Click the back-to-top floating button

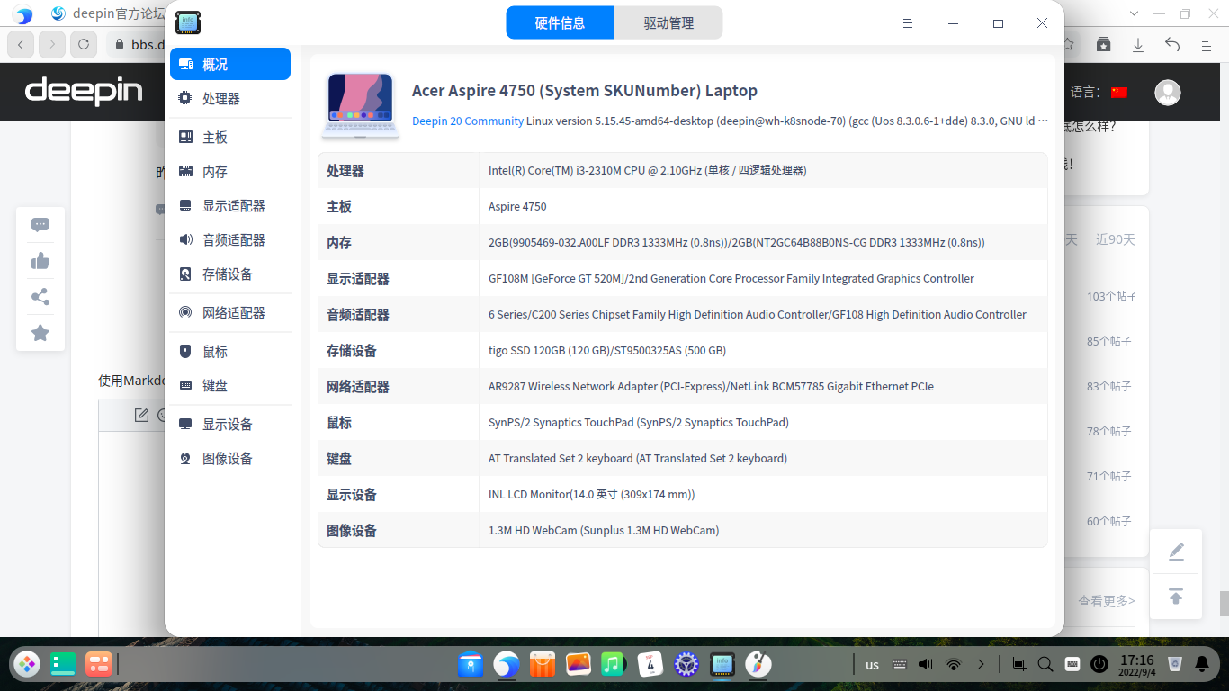1176,597
